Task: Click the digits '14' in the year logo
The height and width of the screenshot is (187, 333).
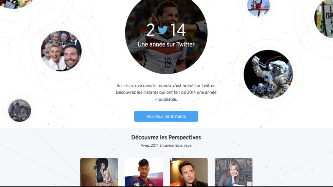Action: click(x=178, y=30)
